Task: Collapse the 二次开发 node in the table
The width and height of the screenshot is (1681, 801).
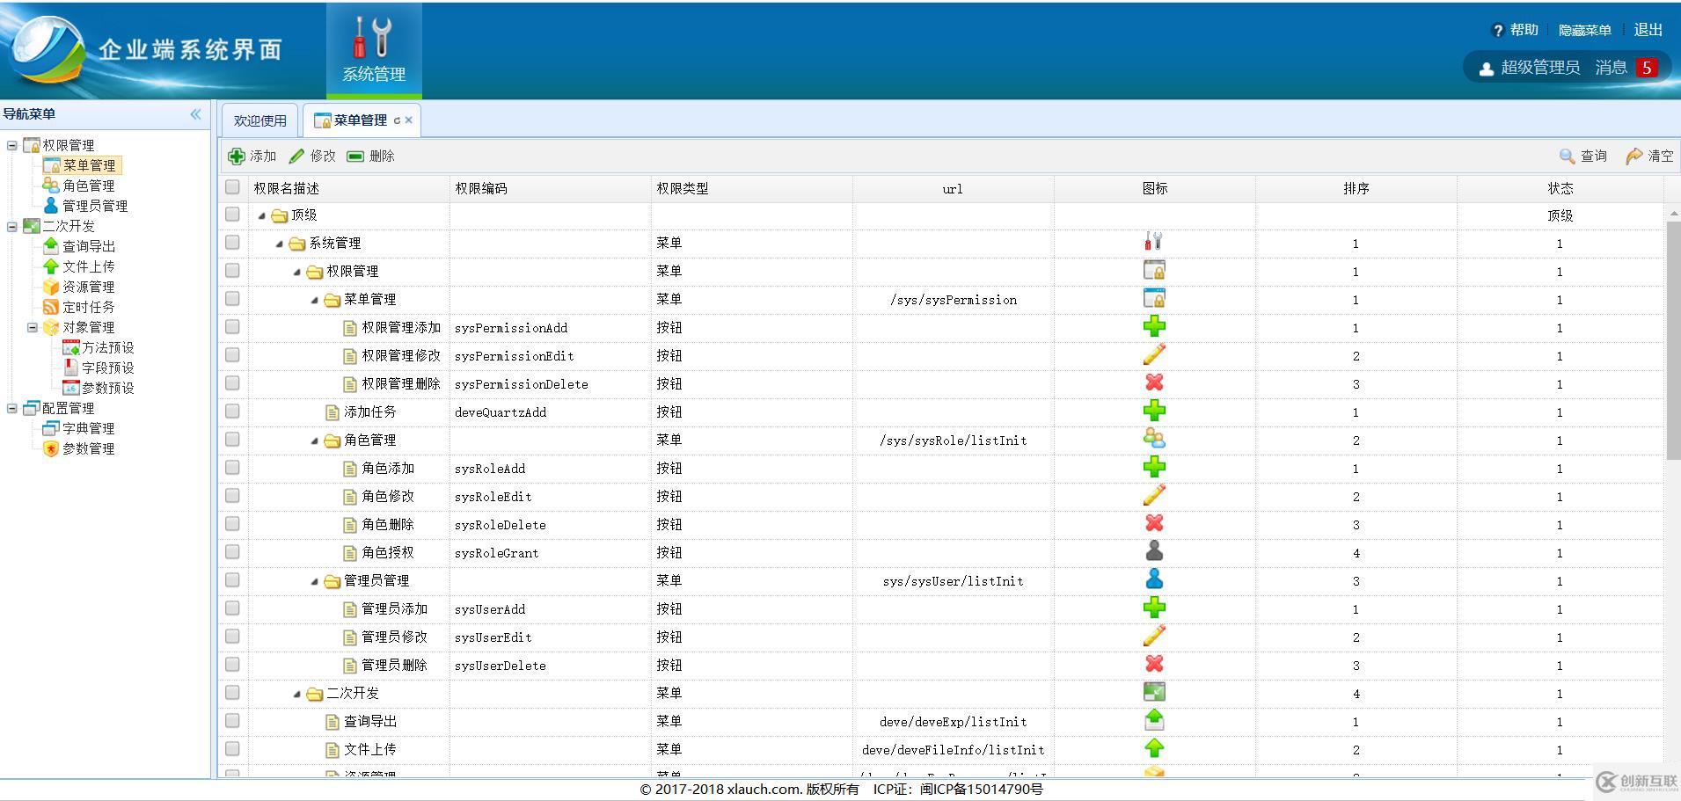Action: (x=296, y=693)
